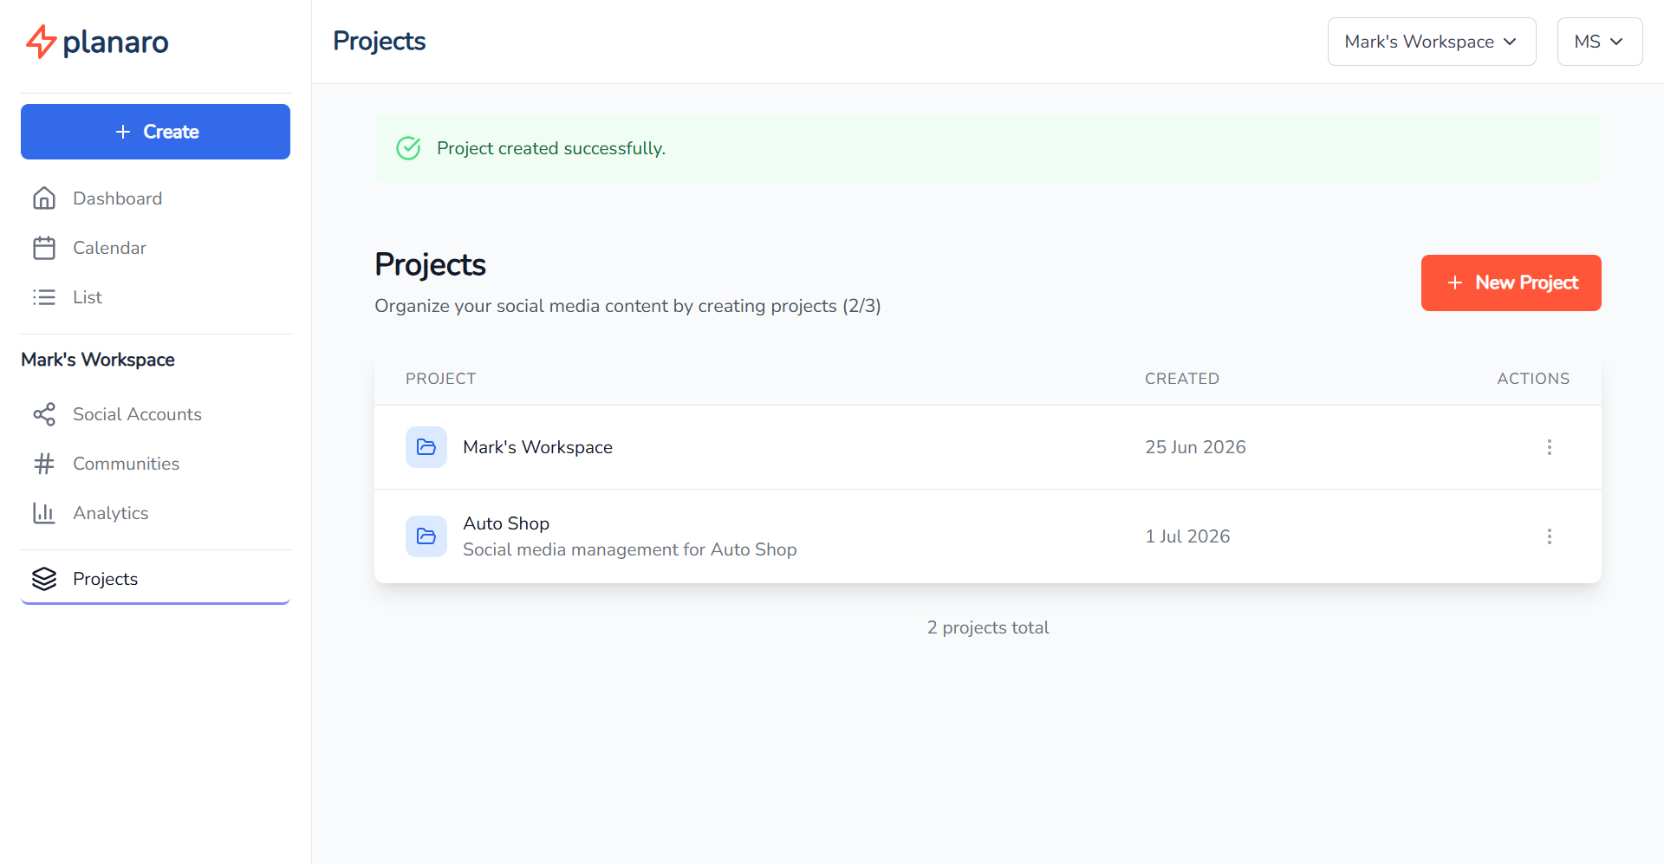Screen dimensions: 1664x864
Task: Click the PROJECT column header
Action: click(441, 379)
